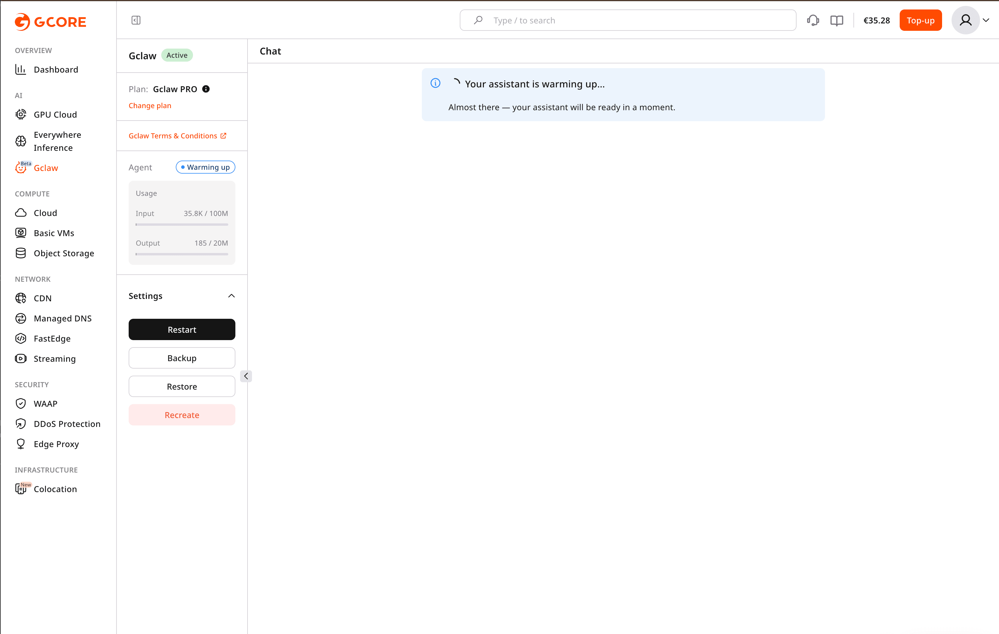
Task: Open Dashboard in the sidebar
Action: click(56, 70)
